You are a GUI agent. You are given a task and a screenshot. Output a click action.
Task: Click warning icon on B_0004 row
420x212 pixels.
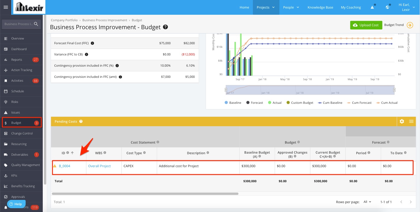tap(55, 166)
